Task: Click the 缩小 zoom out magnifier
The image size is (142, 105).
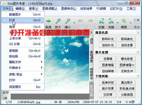Action: [x=68, y=21]
